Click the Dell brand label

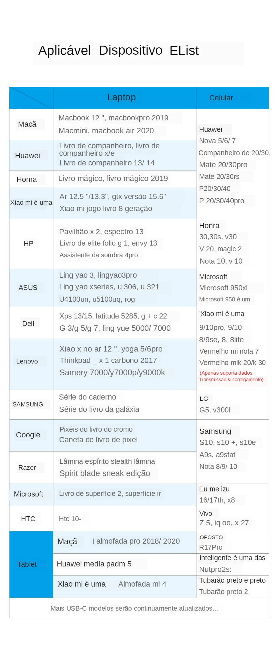[x=28, y=324]
